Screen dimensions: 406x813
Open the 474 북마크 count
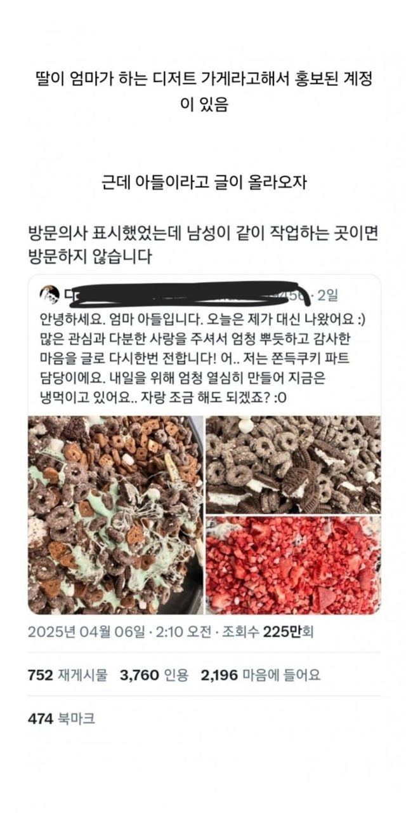(62, 719)
